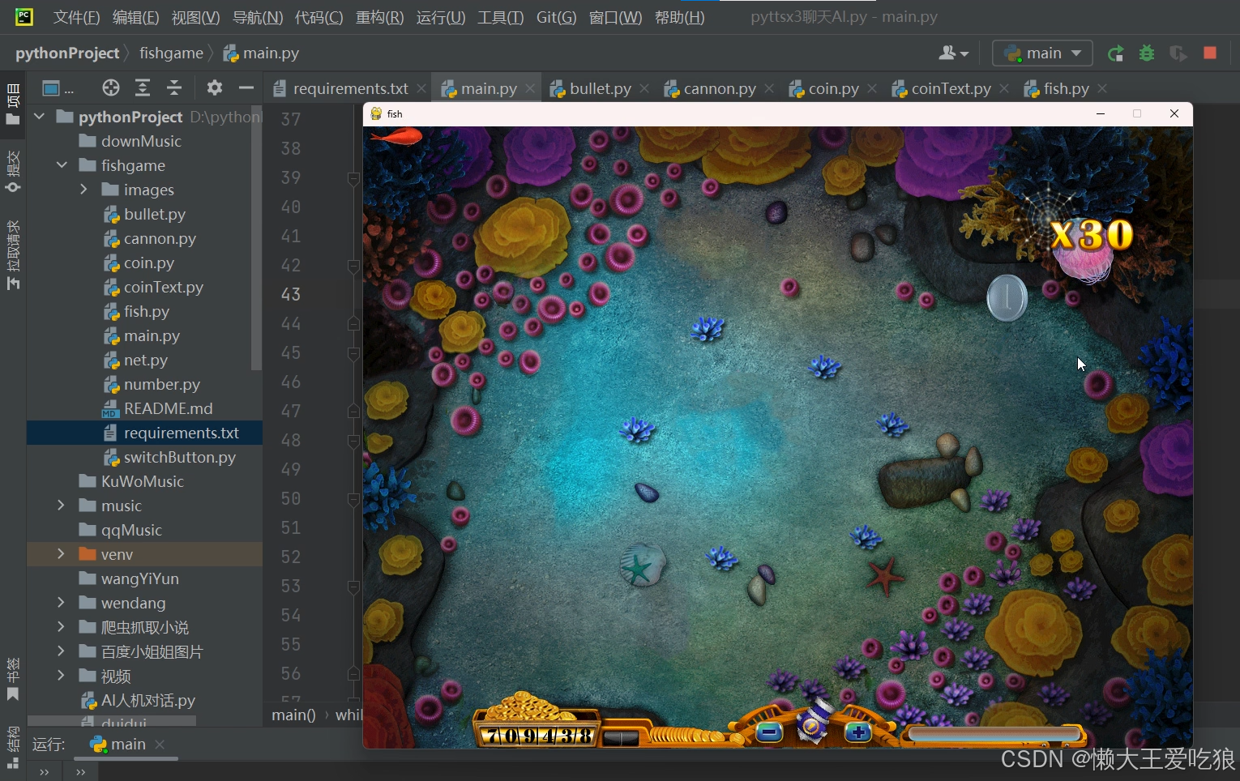Viewport: 1240px width, 781px height.
Task: Select switchButton.py in the project tree
Action: [x=179, y=457]
